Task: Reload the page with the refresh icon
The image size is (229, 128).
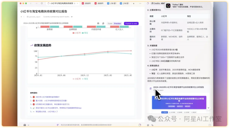Action: coord(42,3)
